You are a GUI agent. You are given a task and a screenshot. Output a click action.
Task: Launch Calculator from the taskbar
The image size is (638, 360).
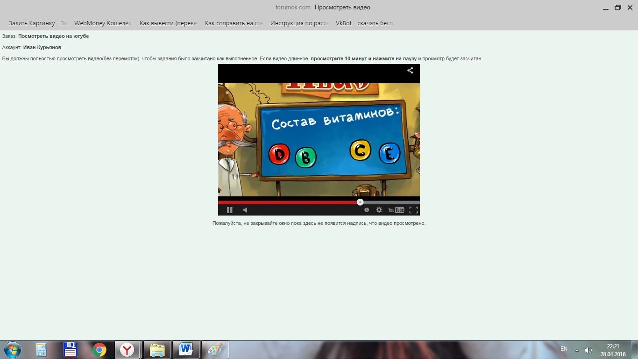[x=42, y=350]
